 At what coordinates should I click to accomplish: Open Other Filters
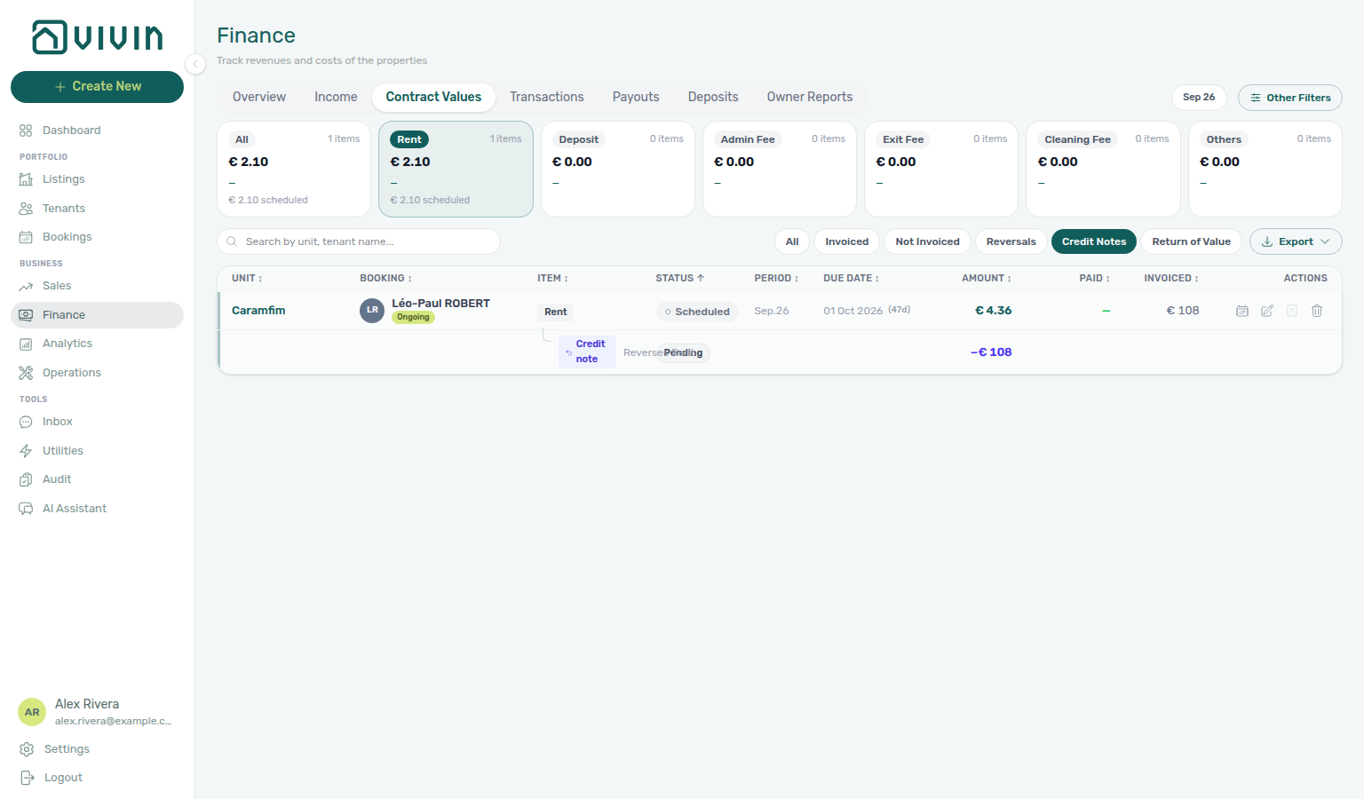coord(1290,98)
